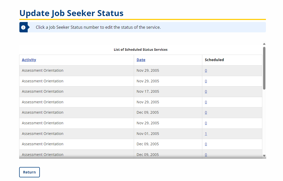The width and height of the screenshot is (283, 181).
Task: Click the scrollbar up arrow
Action: [264, 44]
